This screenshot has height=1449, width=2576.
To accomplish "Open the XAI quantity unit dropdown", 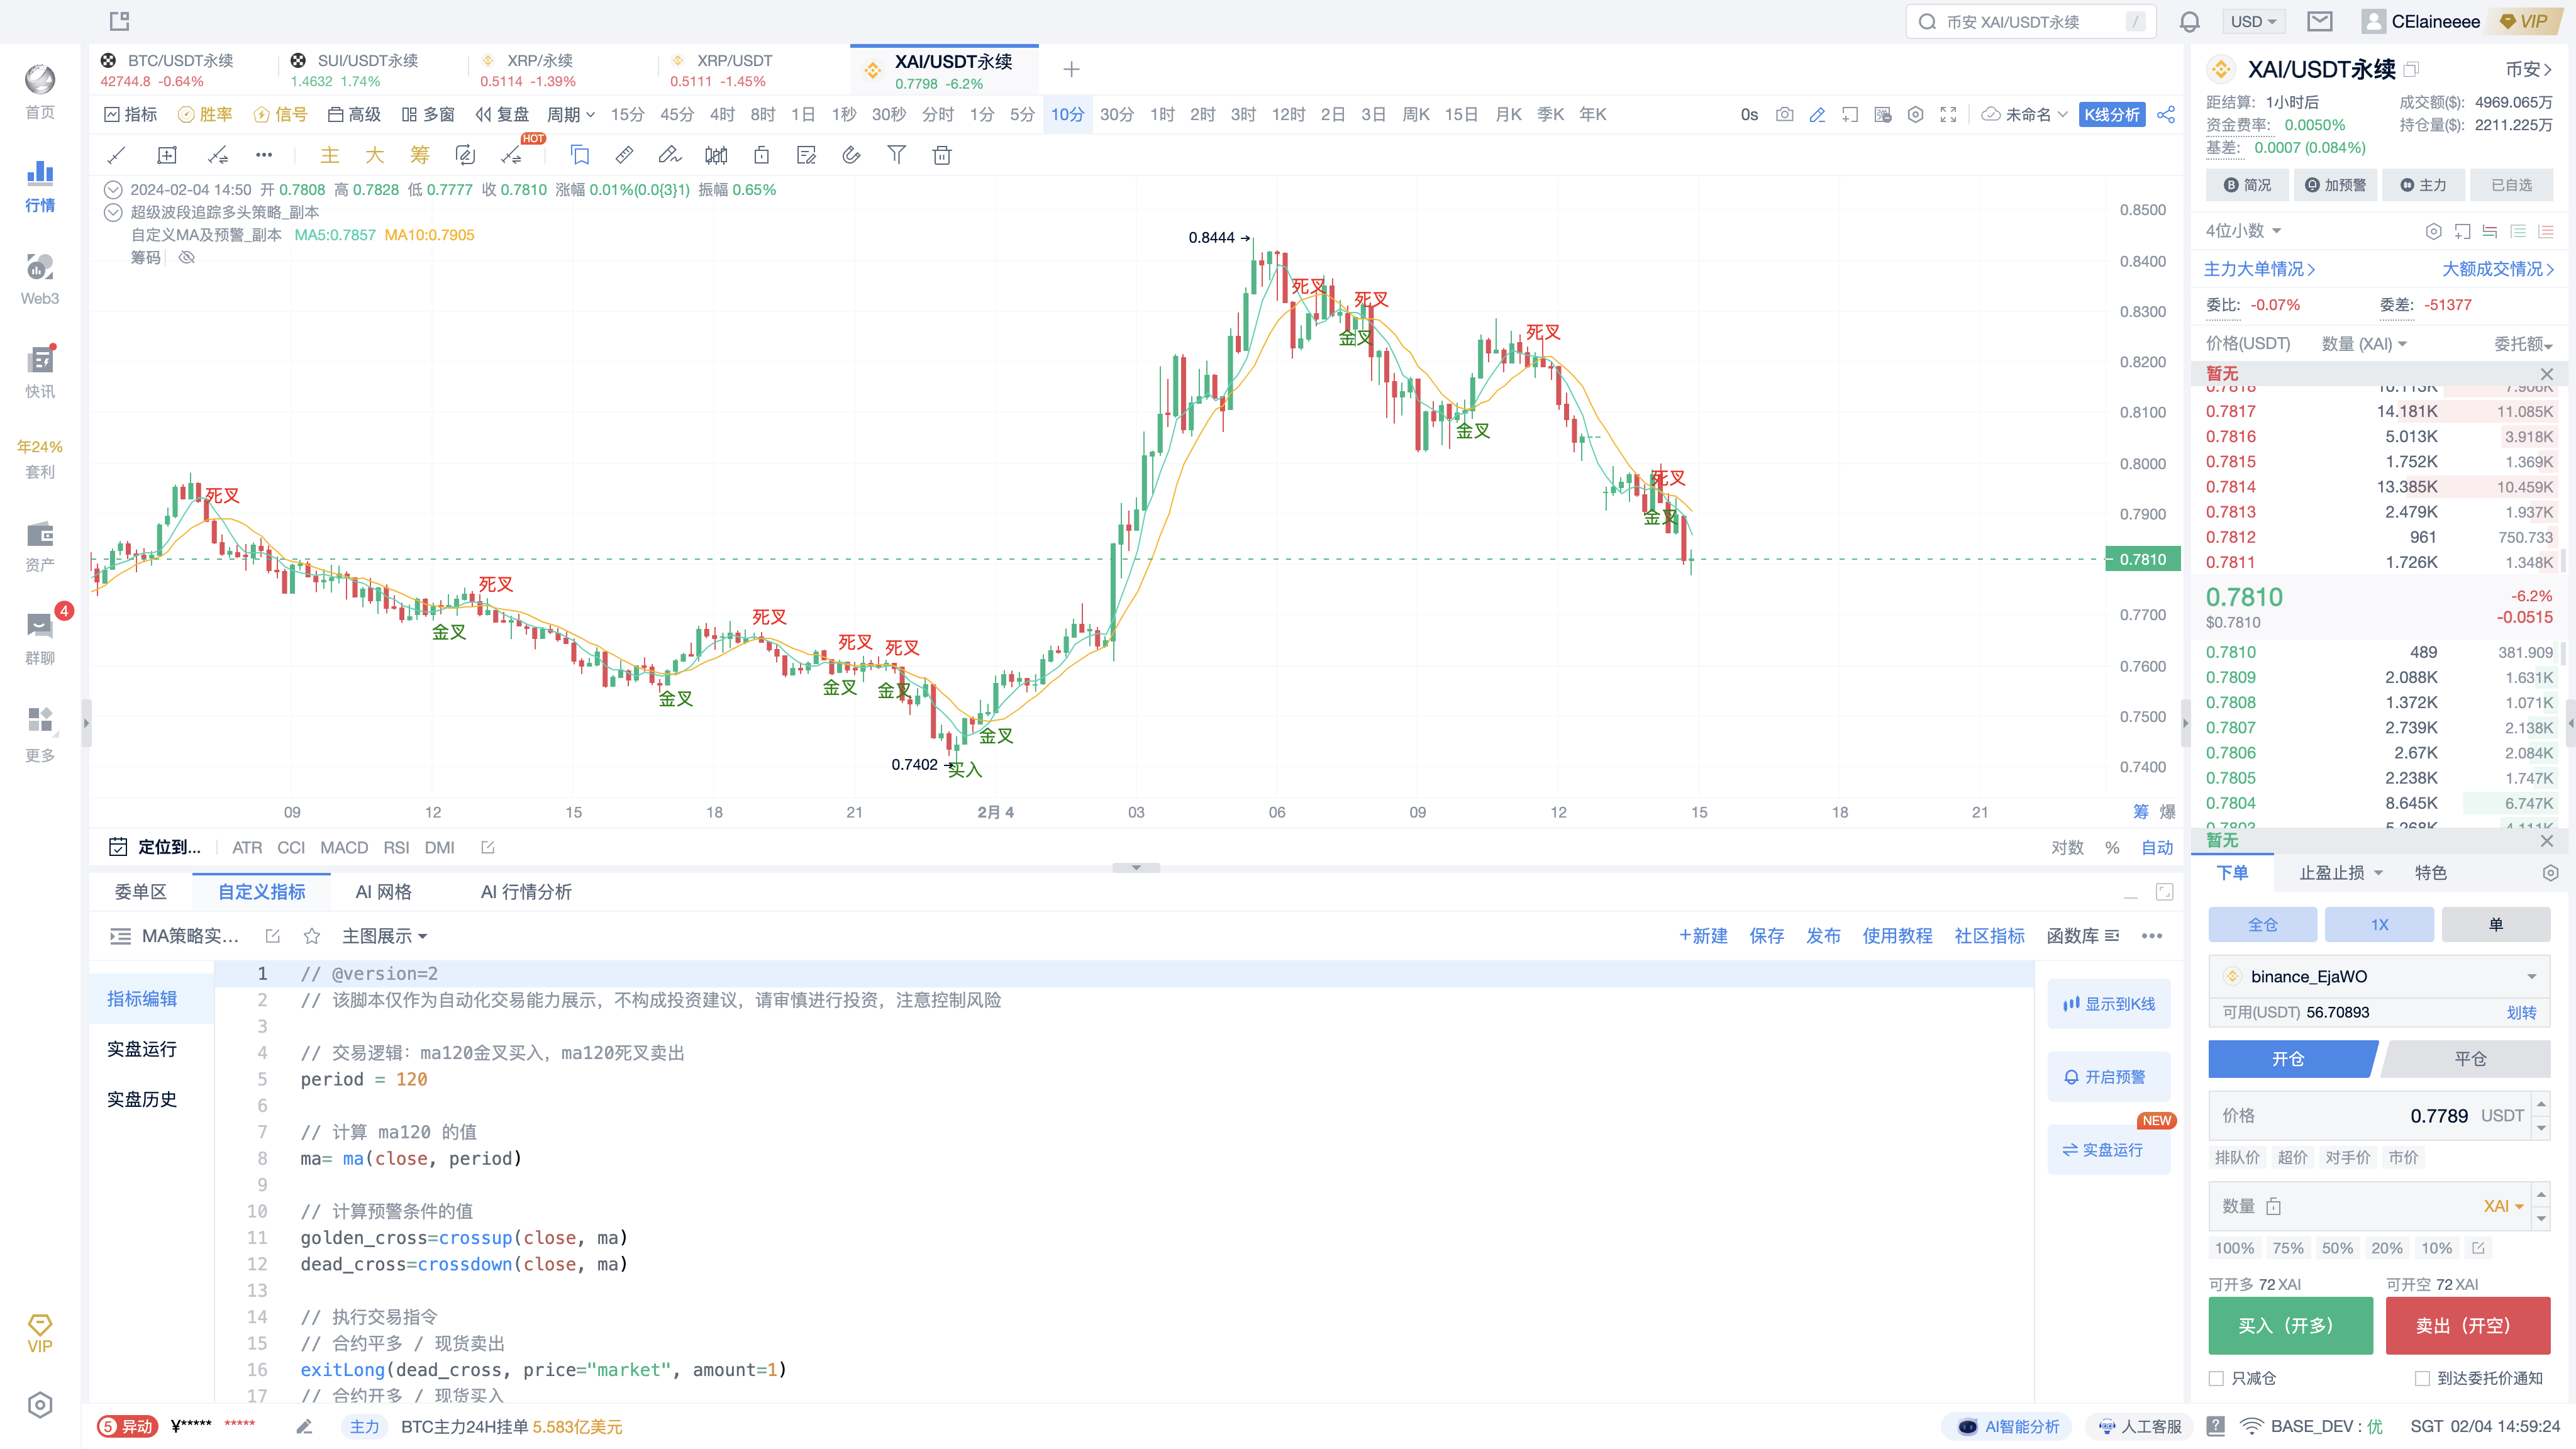I will tap(2503, 1206).
